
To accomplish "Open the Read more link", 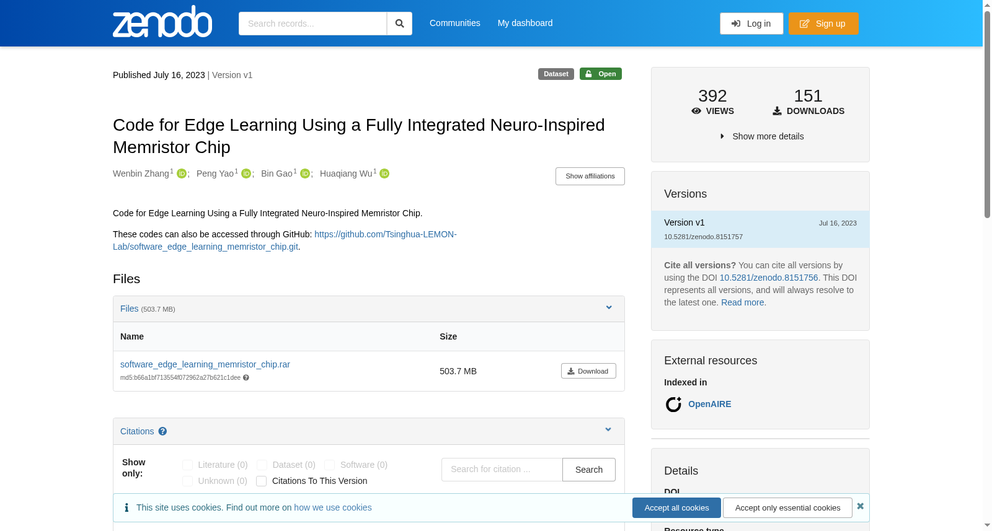I will tap(743, 302).
